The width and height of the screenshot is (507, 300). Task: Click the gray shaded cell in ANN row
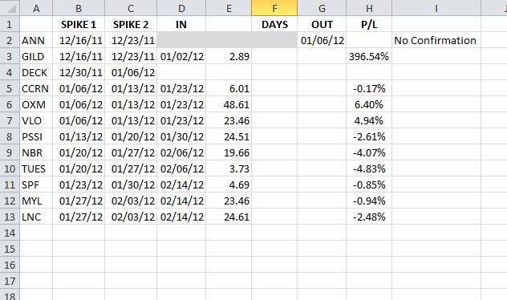[227, 40]
